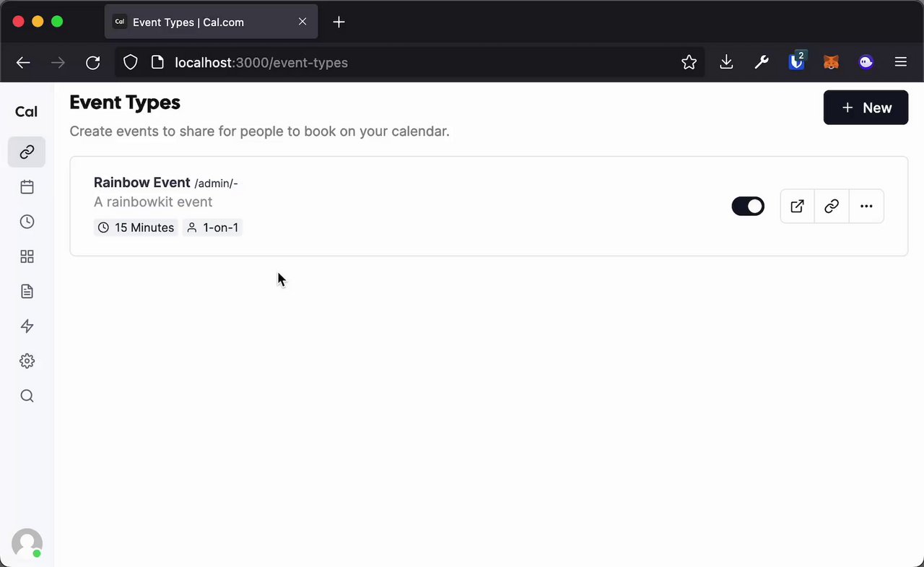Image resolution: width=924 pixels, height=567 pixels.
Task: Open Bookings calendar icon in sidebar
Action: coord(27,187)
